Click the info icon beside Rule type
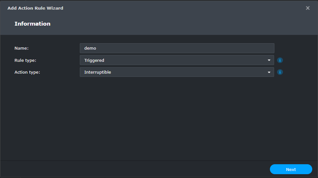The width and height of the screenshot is (318, 178). [280, 60]
